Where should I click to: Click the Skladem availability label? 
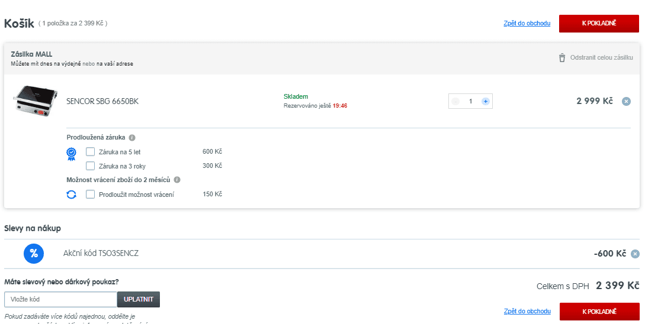(296, 97)
